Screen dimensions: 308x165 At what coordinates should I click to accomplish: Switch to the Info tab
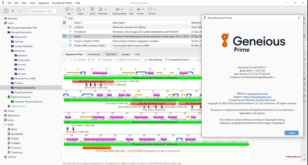click(137, 54)
